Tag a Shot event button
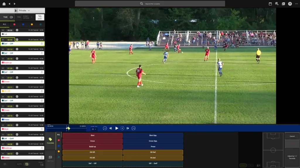 coord(92,135)
